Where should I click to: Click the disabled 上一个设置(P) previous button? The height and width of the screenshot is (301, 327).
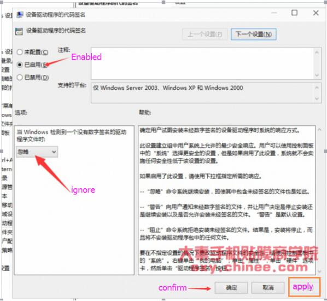point(205,34)
